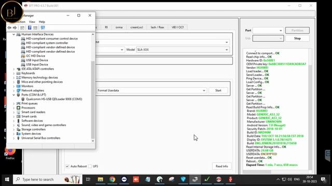Image resolution: width=332 pixels, height=186 pixels.
Task: Click the blue Help icon in Device Manager toolbar
Action: pos(30,27)
